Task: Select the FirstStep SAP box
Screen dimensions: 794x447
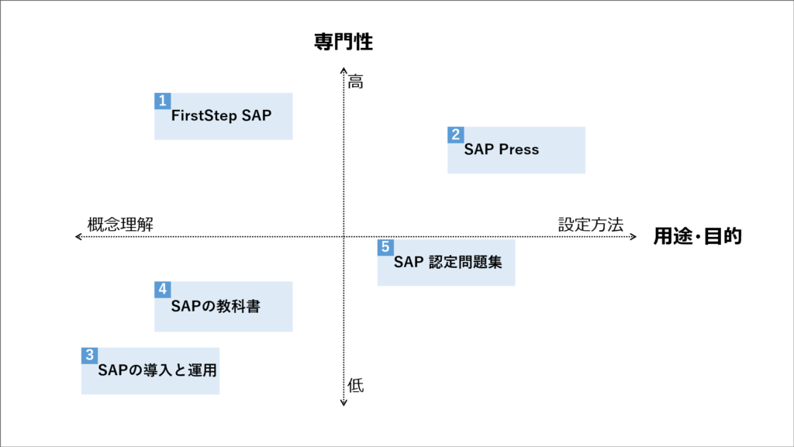Action: pos(223,116)
